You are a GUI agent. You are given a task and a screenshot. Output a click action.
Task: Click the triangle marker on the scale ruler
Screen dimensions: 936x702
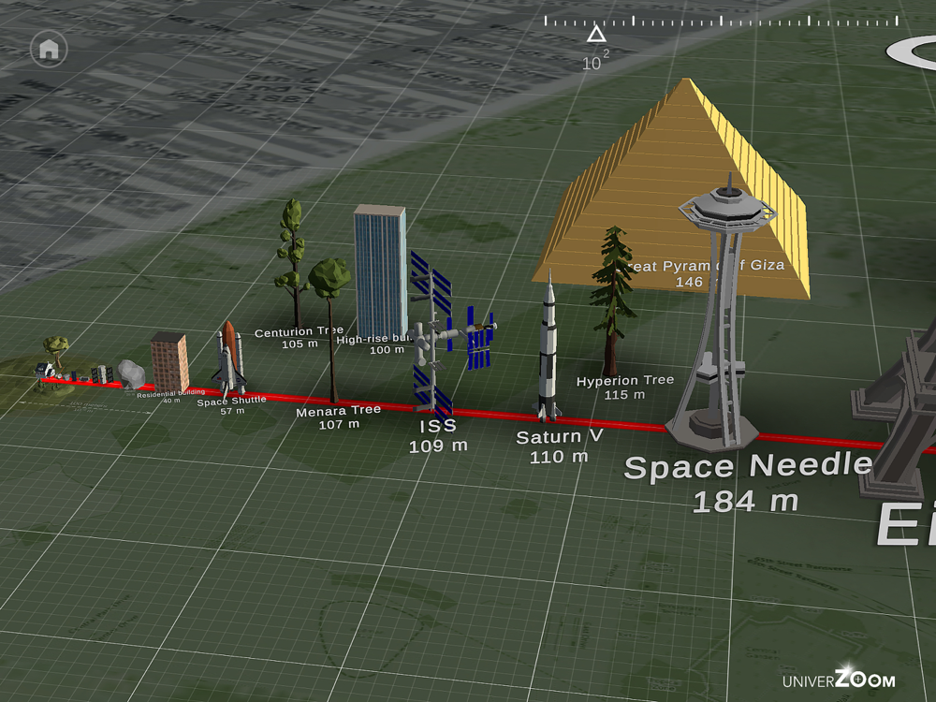coord(595,34)
